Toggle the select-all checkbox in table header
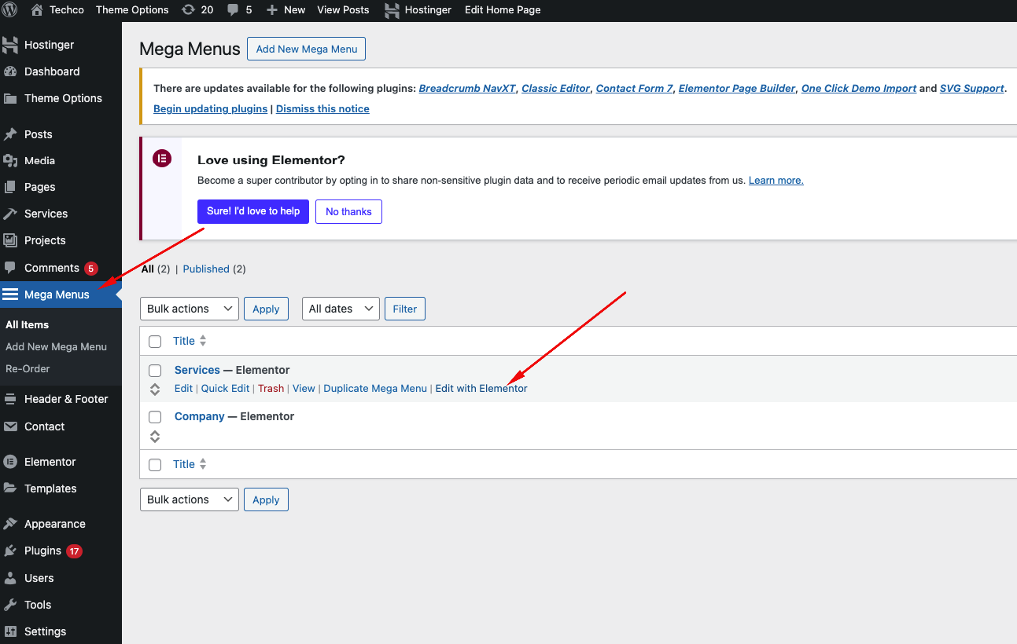Viewport: 1017px width, 644px height. click(x=155, y=342)
